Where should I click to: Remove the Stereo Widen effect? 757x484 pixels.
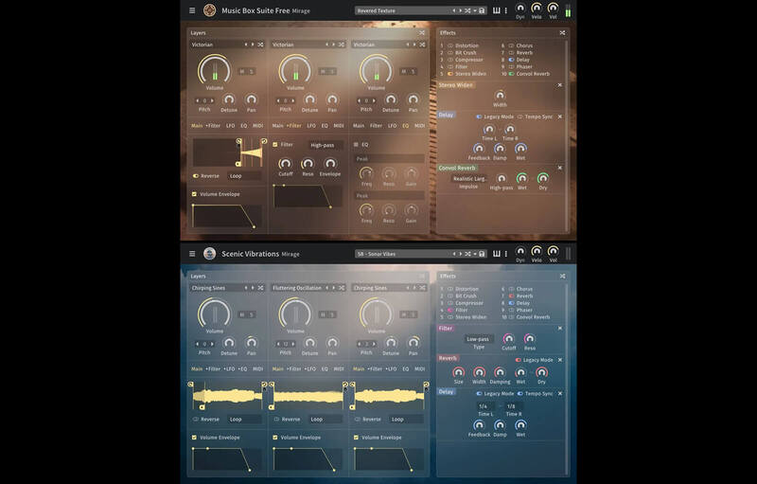[560, 85]
